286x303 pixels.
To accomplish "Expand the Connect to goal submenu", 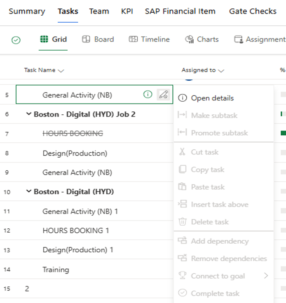I will click(x=265, y=275).
